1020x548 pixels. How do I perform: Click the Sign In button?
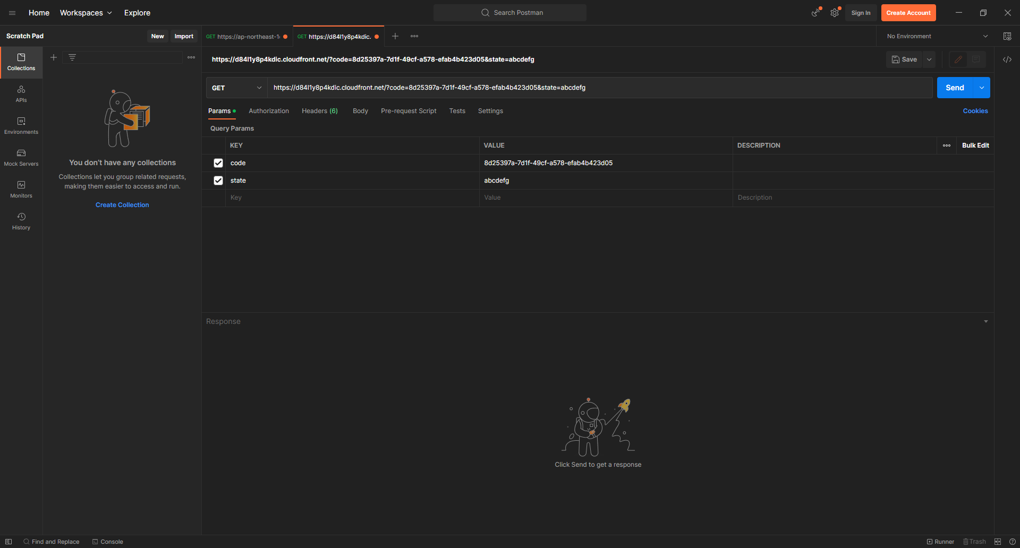pos(861,13)
